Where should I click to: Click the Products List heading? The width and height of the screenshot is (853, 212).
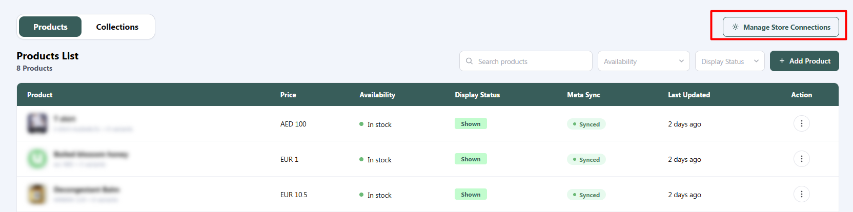[x=47, y=56]
